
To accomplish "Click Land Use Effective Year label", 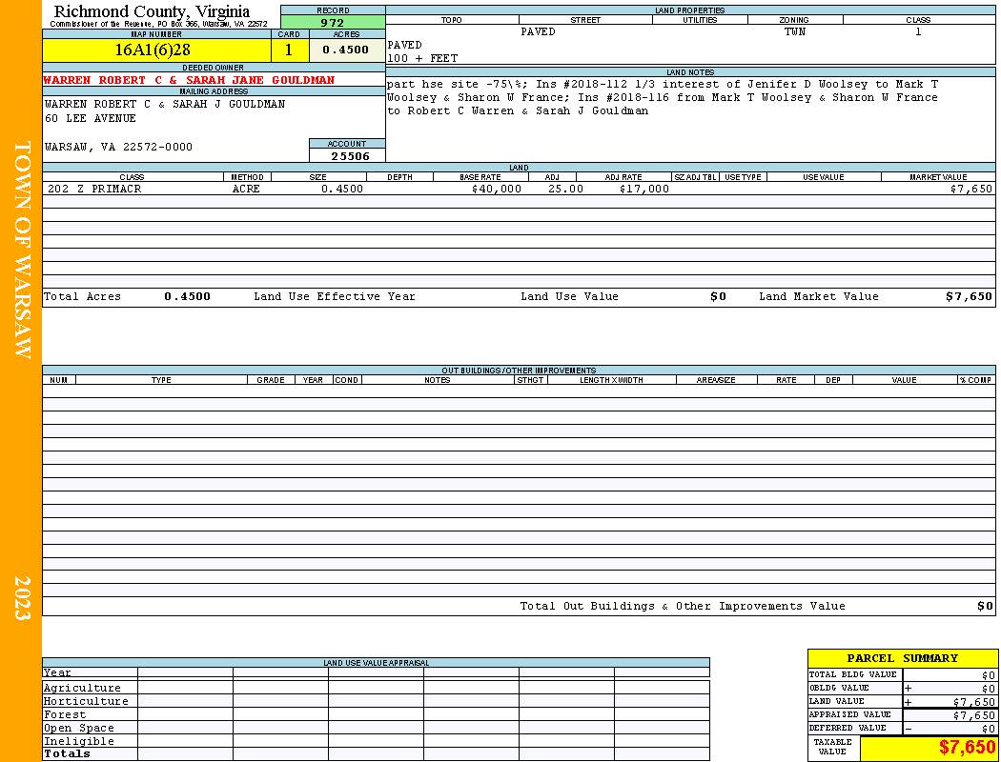I will coord(334,296).
